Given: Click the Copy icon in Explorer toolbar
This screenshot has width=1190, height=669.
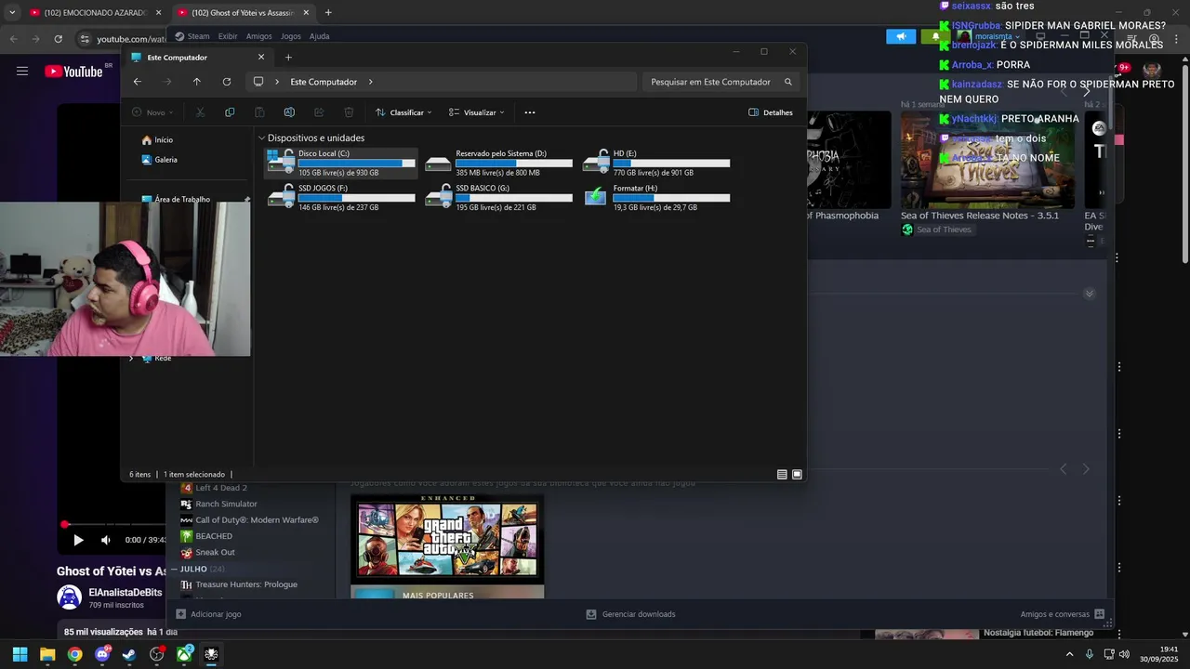Looking at the screenshot, I should tap(230, 112).
